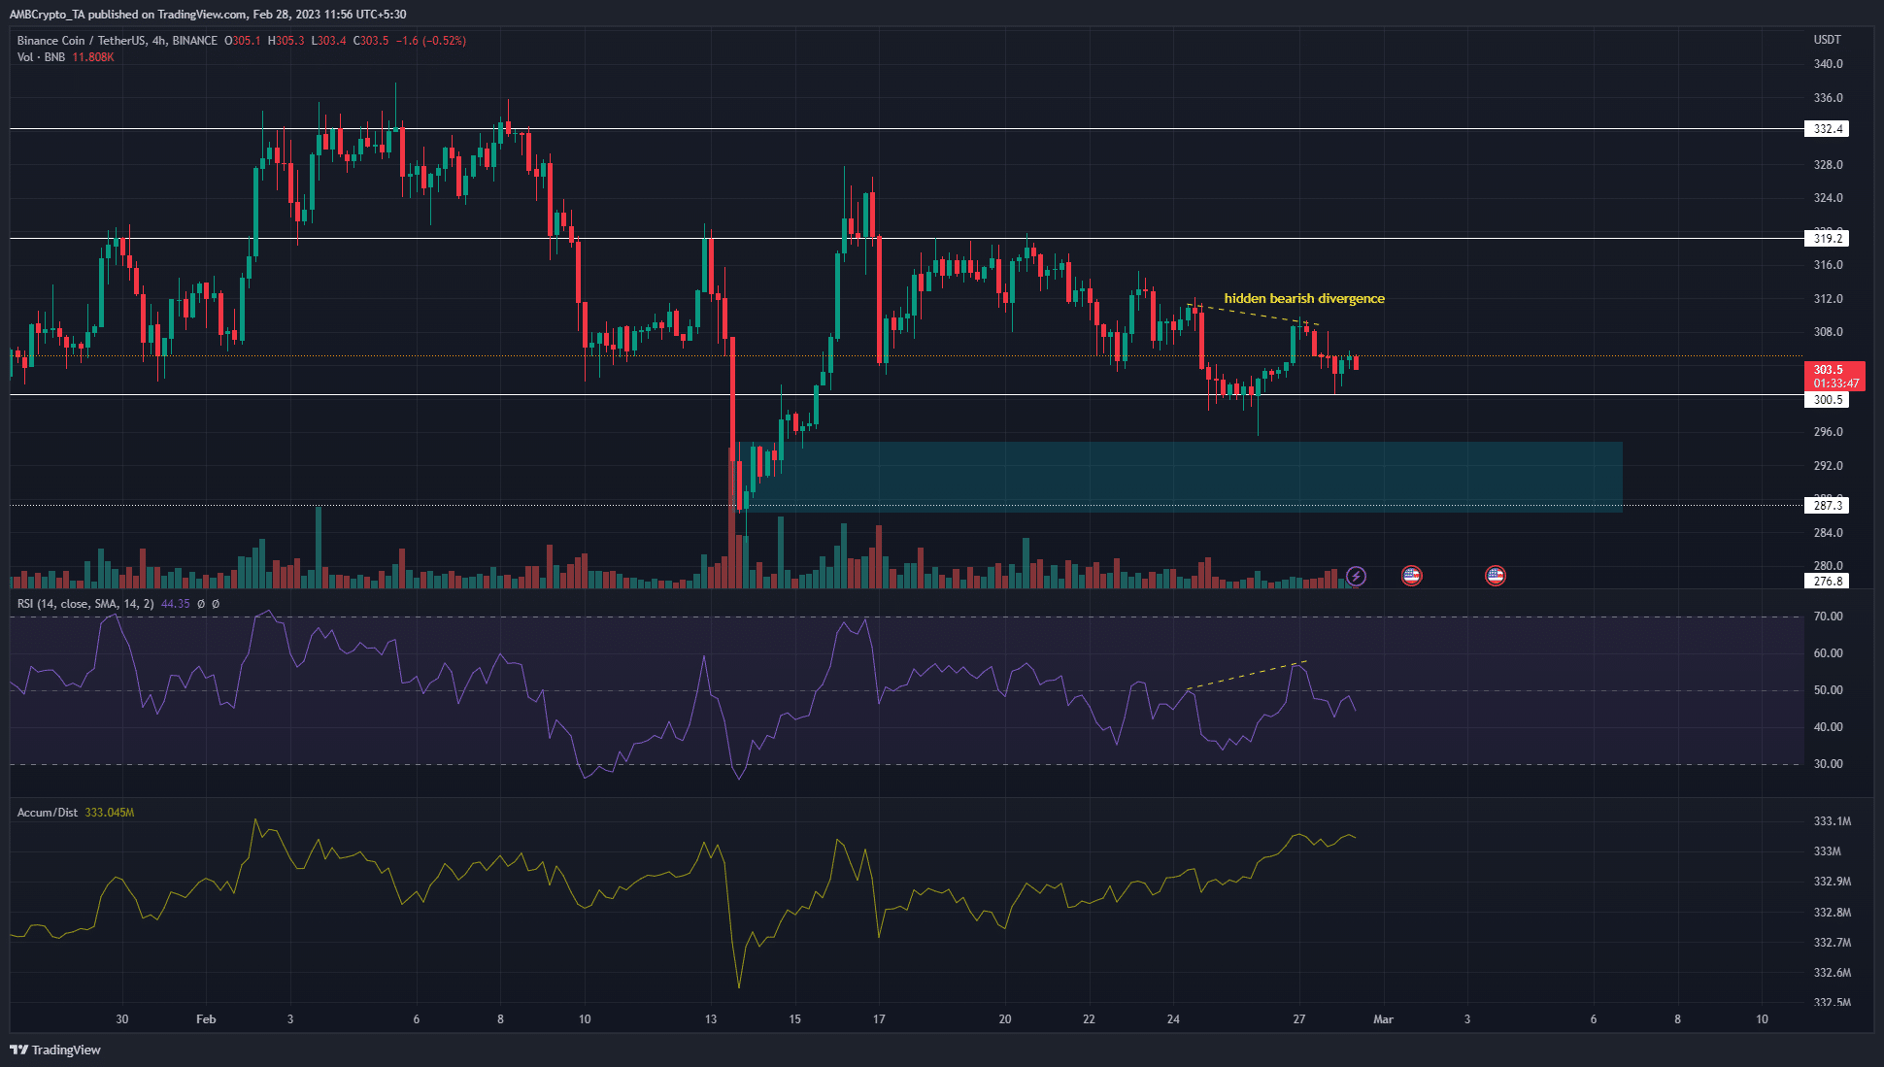Viewport: 1884px width, 1067px height.
Task: Click the first US flag economic event icon
Action: [x=1411, y=577]
